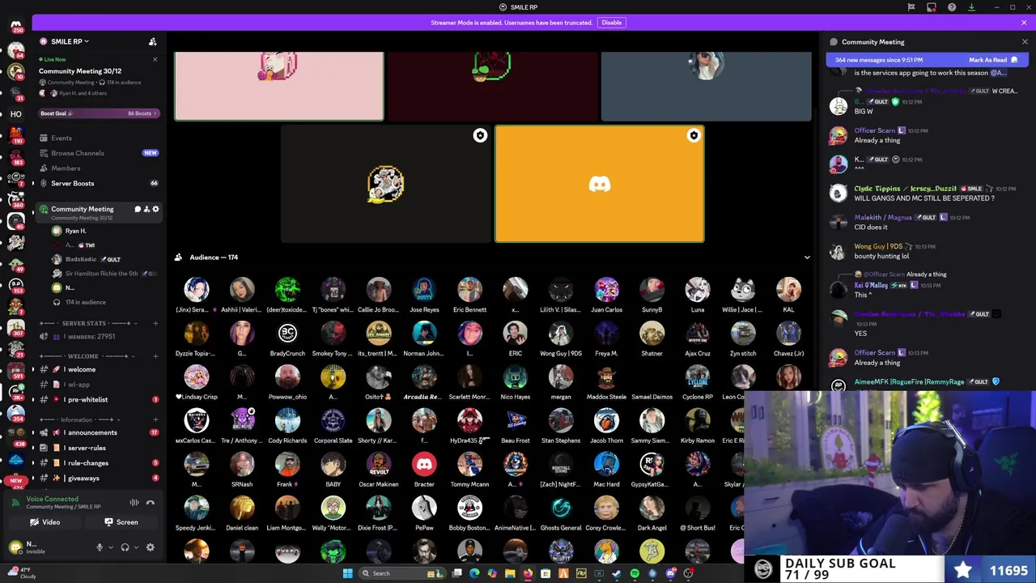Collapse the WELCOME category

click(89, 356)
